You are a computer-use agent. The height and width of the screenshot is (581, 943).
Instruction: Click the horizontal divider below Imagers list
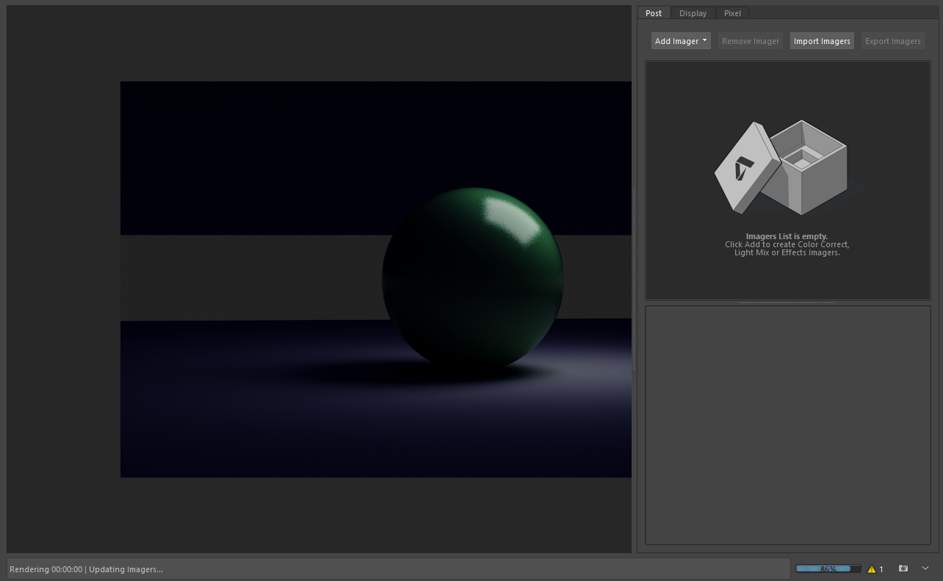click(x=787, y=302)
